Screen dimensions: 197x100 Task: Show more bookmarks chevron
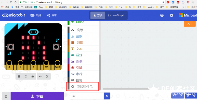pyautogui.click(x=183, y=7)
